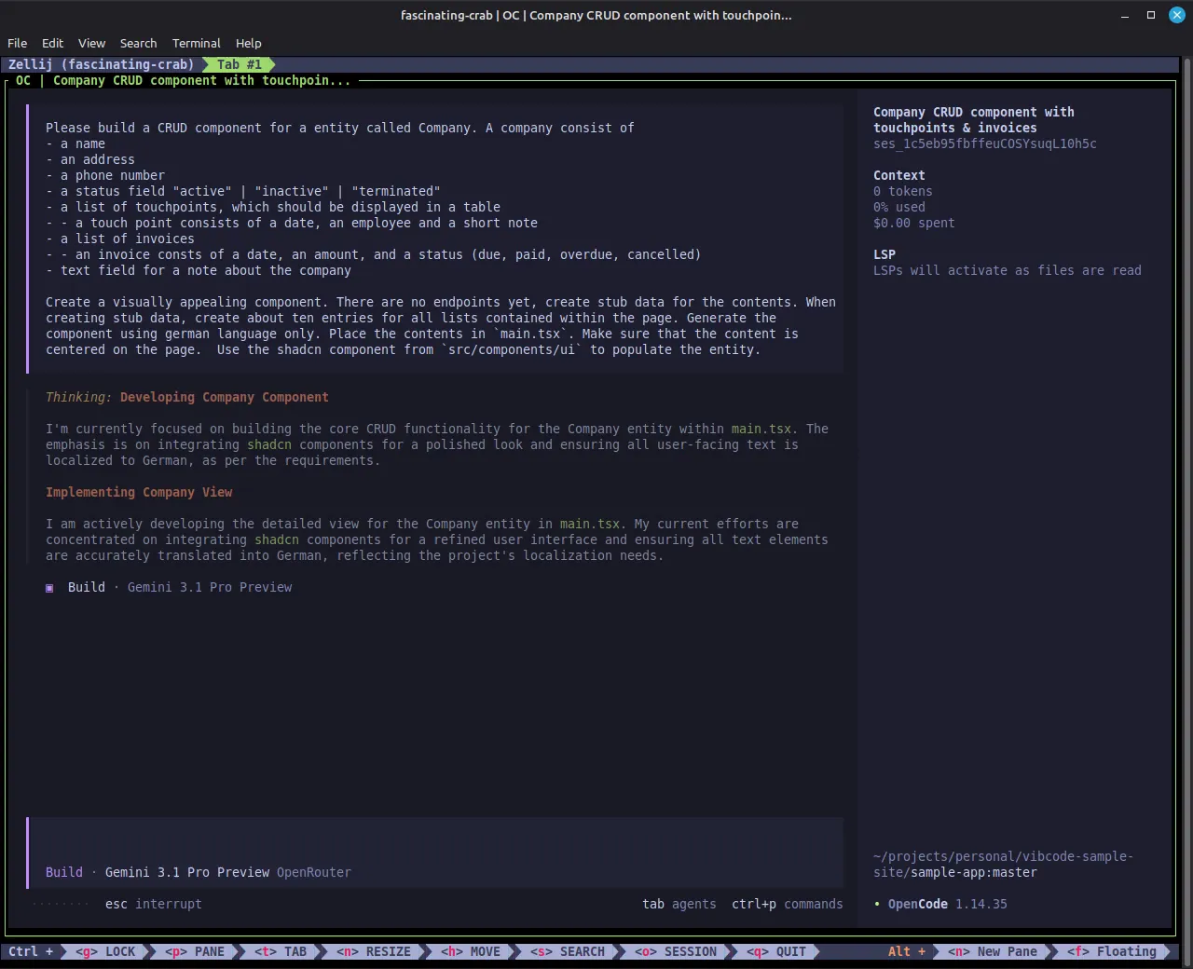Image resolution: width=1193 pixels, height=969 pixels.
Task: Click the project path sample-app:master
Action: click(x=974, y=872)
